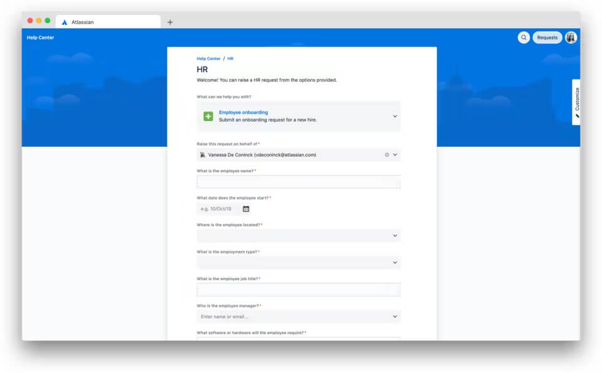602x373 pixels.
Task: Focus the employee job title field
Action: [298, 290]
